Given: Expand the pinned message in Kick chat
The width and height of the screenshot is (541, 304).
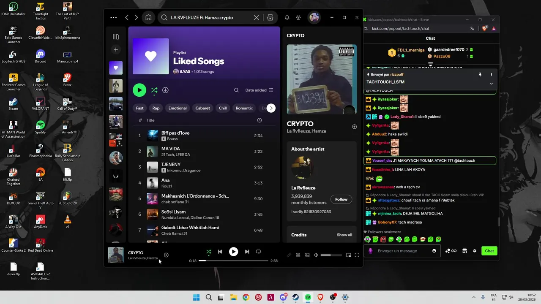Looking at the screenshot, I should 491,84.
